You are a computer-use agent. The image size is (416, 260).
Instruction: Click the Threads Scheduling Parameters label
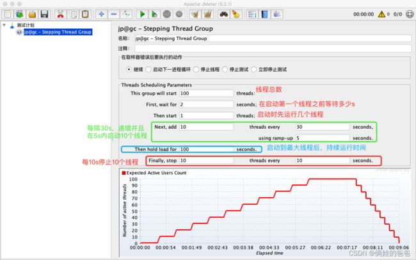(157, 85)
